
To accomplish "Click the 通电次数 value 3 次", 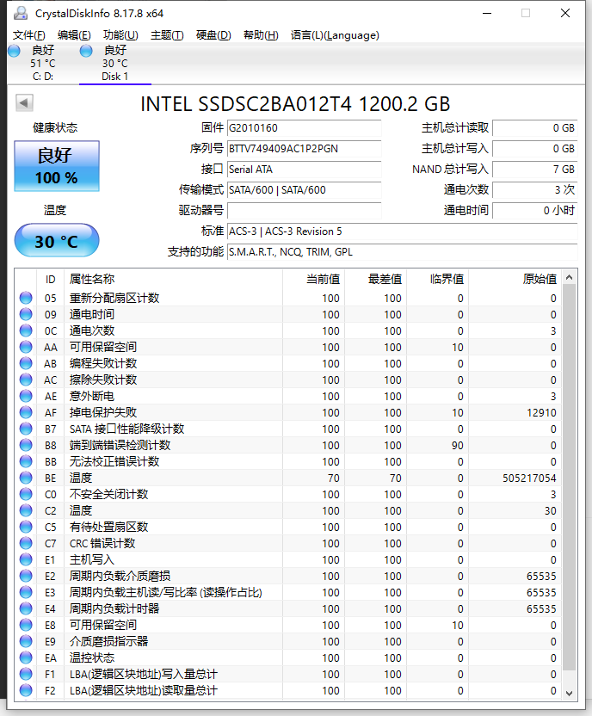I will coord(534,190).
